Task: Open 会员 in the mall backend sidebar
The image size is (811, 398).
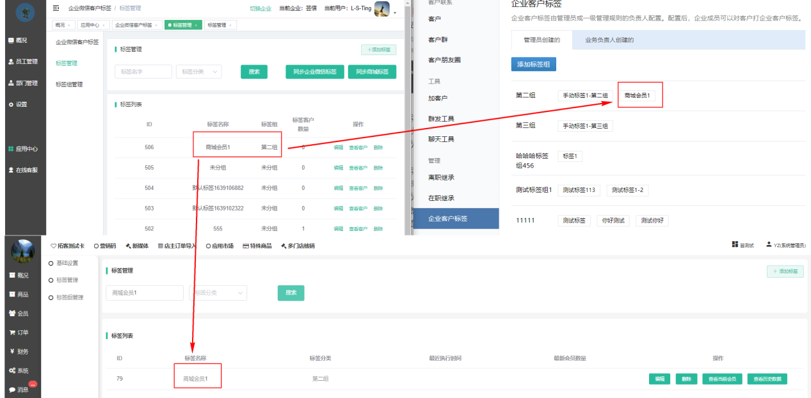Action: pyautogui.click(x=19, y=314)
